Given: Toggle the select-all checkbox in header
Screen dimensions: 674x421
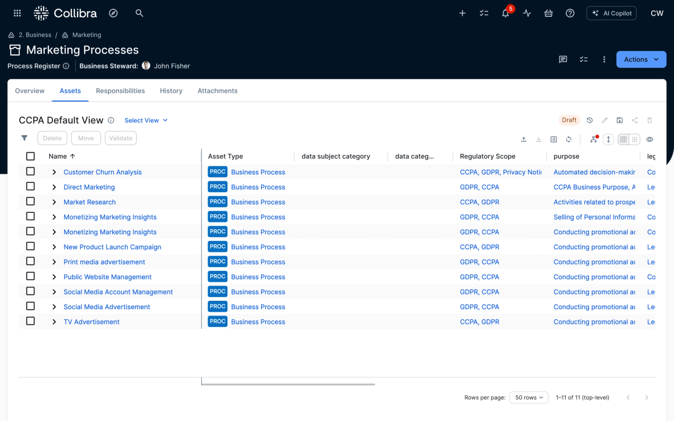Looking at the screenshot, I should point(30,156).
